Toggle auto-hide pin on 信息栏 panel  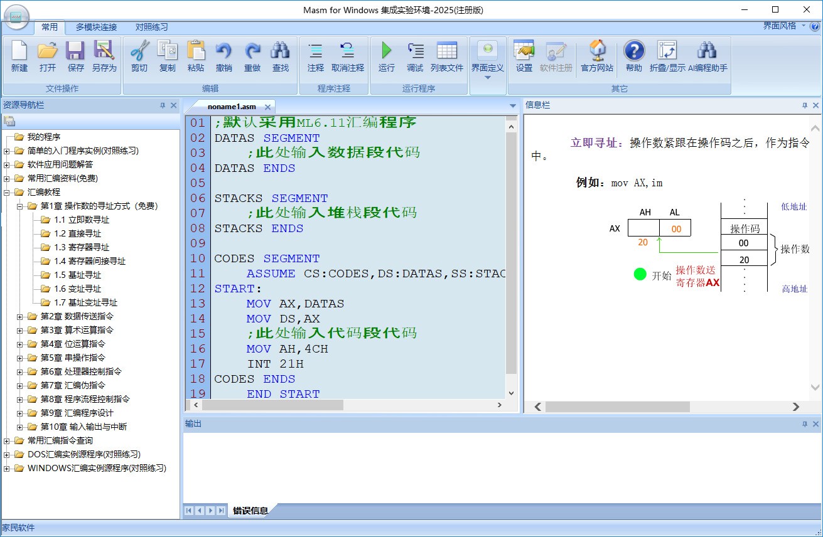(805, 105)
